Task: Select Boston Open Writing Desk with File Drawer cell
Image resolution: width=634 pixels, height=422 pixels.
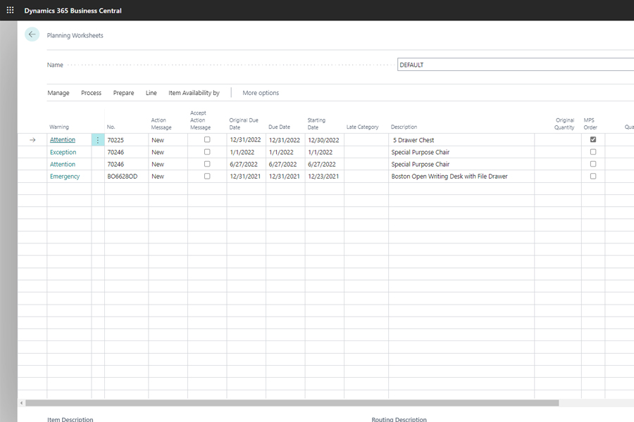Action: click(461, 176)
